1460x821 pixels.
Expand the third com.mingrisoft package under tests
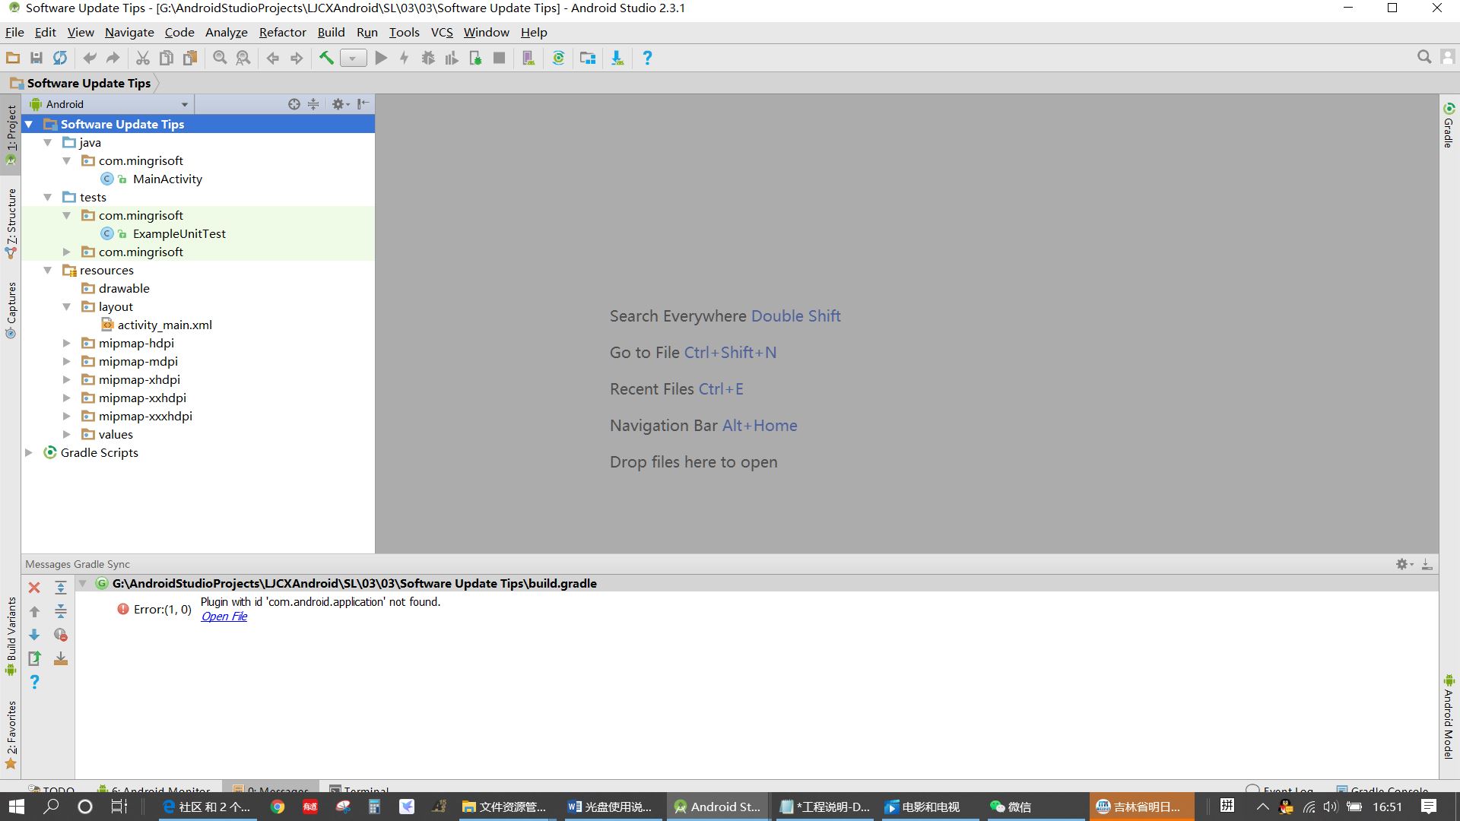(x=67, y=252)
